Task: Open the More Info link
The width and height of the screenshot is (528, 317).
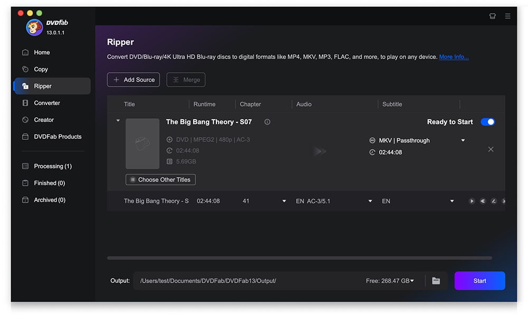Action: point(454,56)
